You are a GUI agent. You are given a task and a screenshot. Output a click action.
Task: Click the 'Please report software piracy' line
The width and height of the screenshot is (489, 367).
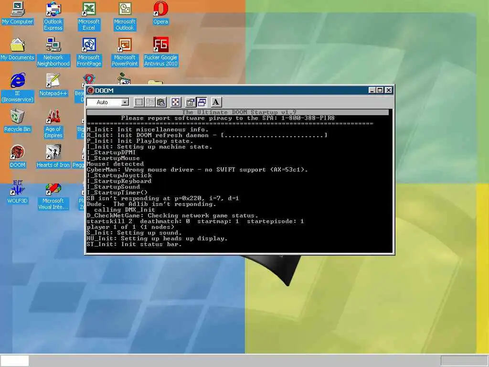228,118
